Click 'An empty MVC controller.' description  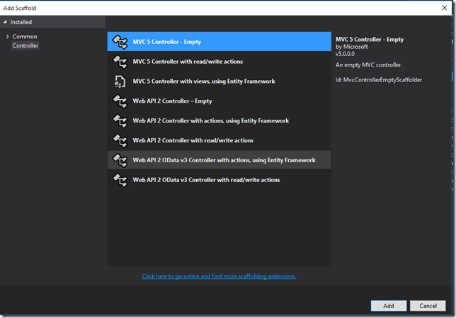point(369,65)
